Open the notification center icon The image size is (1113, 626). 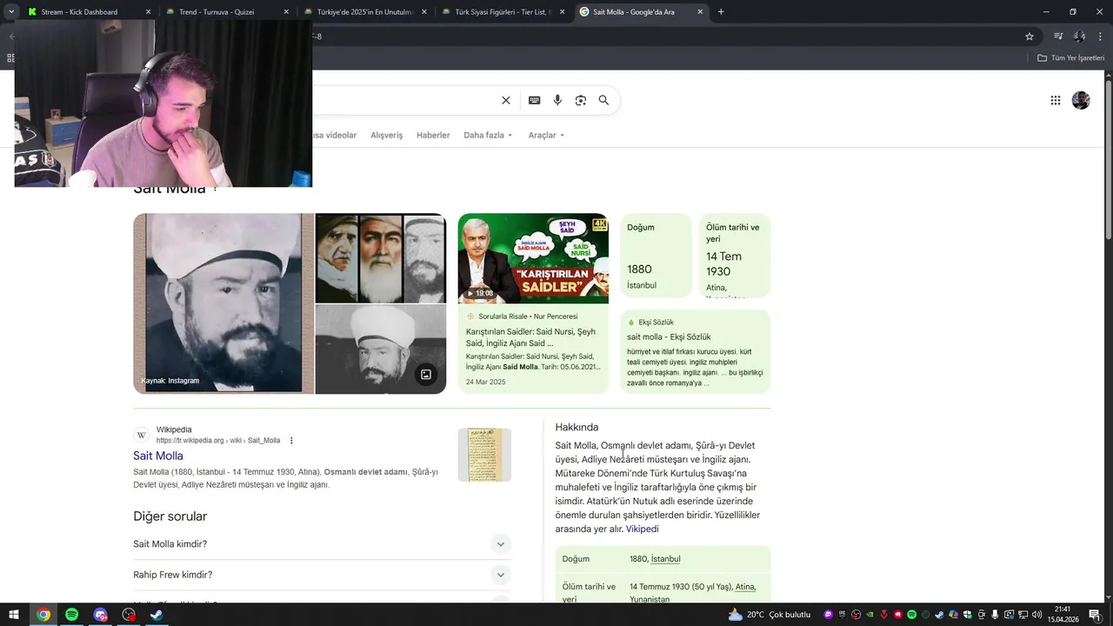(1094, 615)
